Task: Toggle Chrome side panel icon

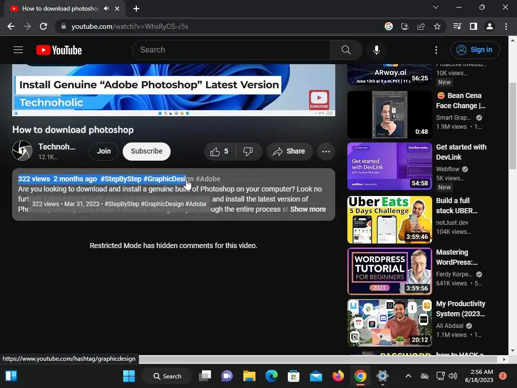Action: (x=473, y=26)
